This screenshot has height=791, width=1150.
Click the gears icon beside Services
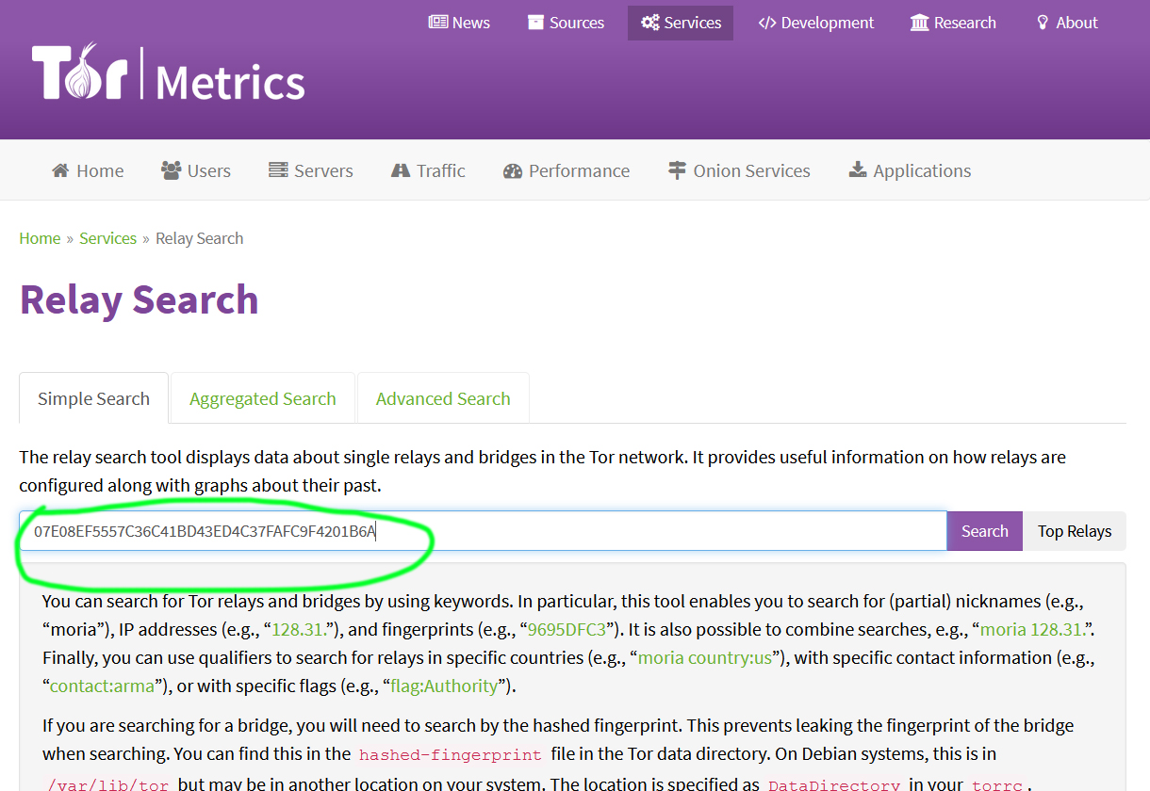pos(650,23)
